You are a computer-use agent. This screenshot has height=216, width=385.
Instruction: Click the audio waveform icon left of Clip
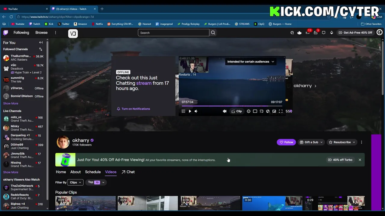pos(224,111)
